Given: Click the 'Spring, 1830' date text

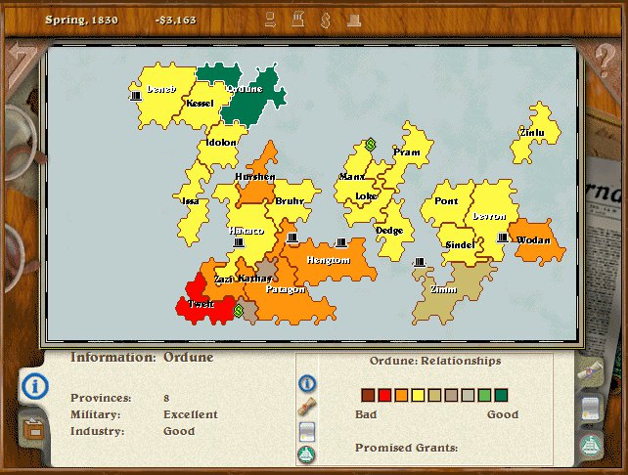Looking at the screenshot, I should [82, 20].
